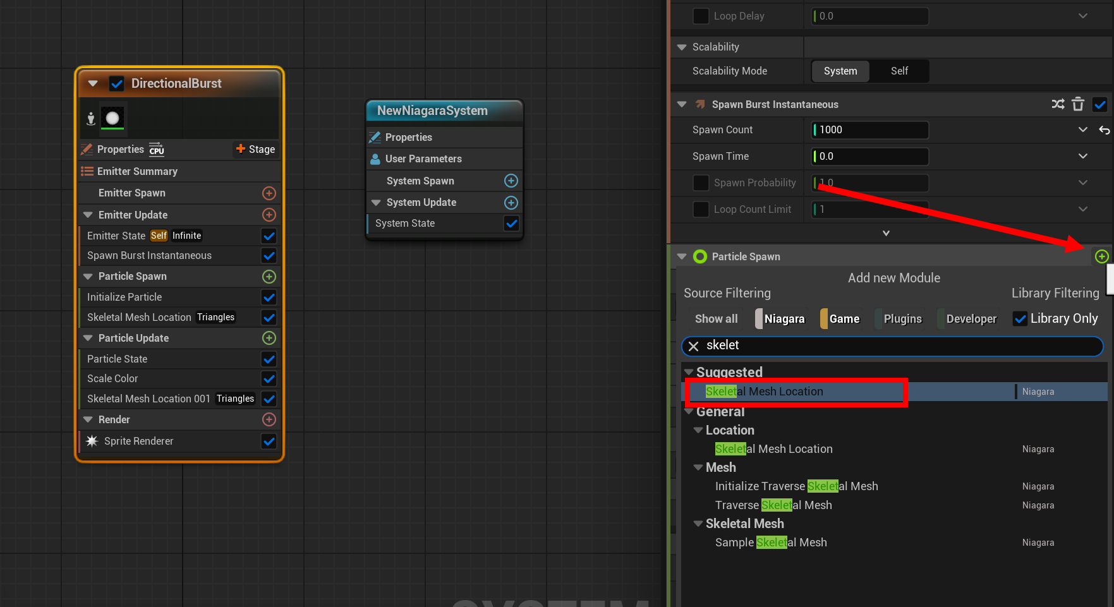Collapse the Location results group
The height and width of the screenshot is (607, 1114).
click(x=698, y=430)
